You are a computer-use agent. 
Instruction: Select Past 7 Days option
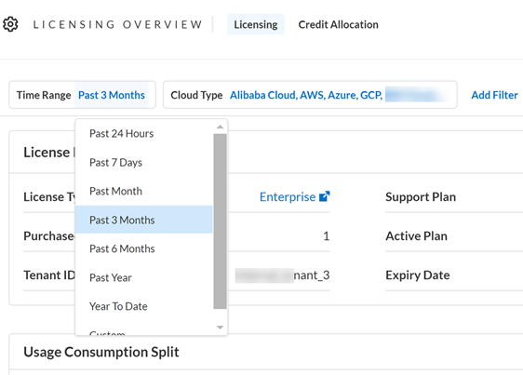(x=143, y=163)
